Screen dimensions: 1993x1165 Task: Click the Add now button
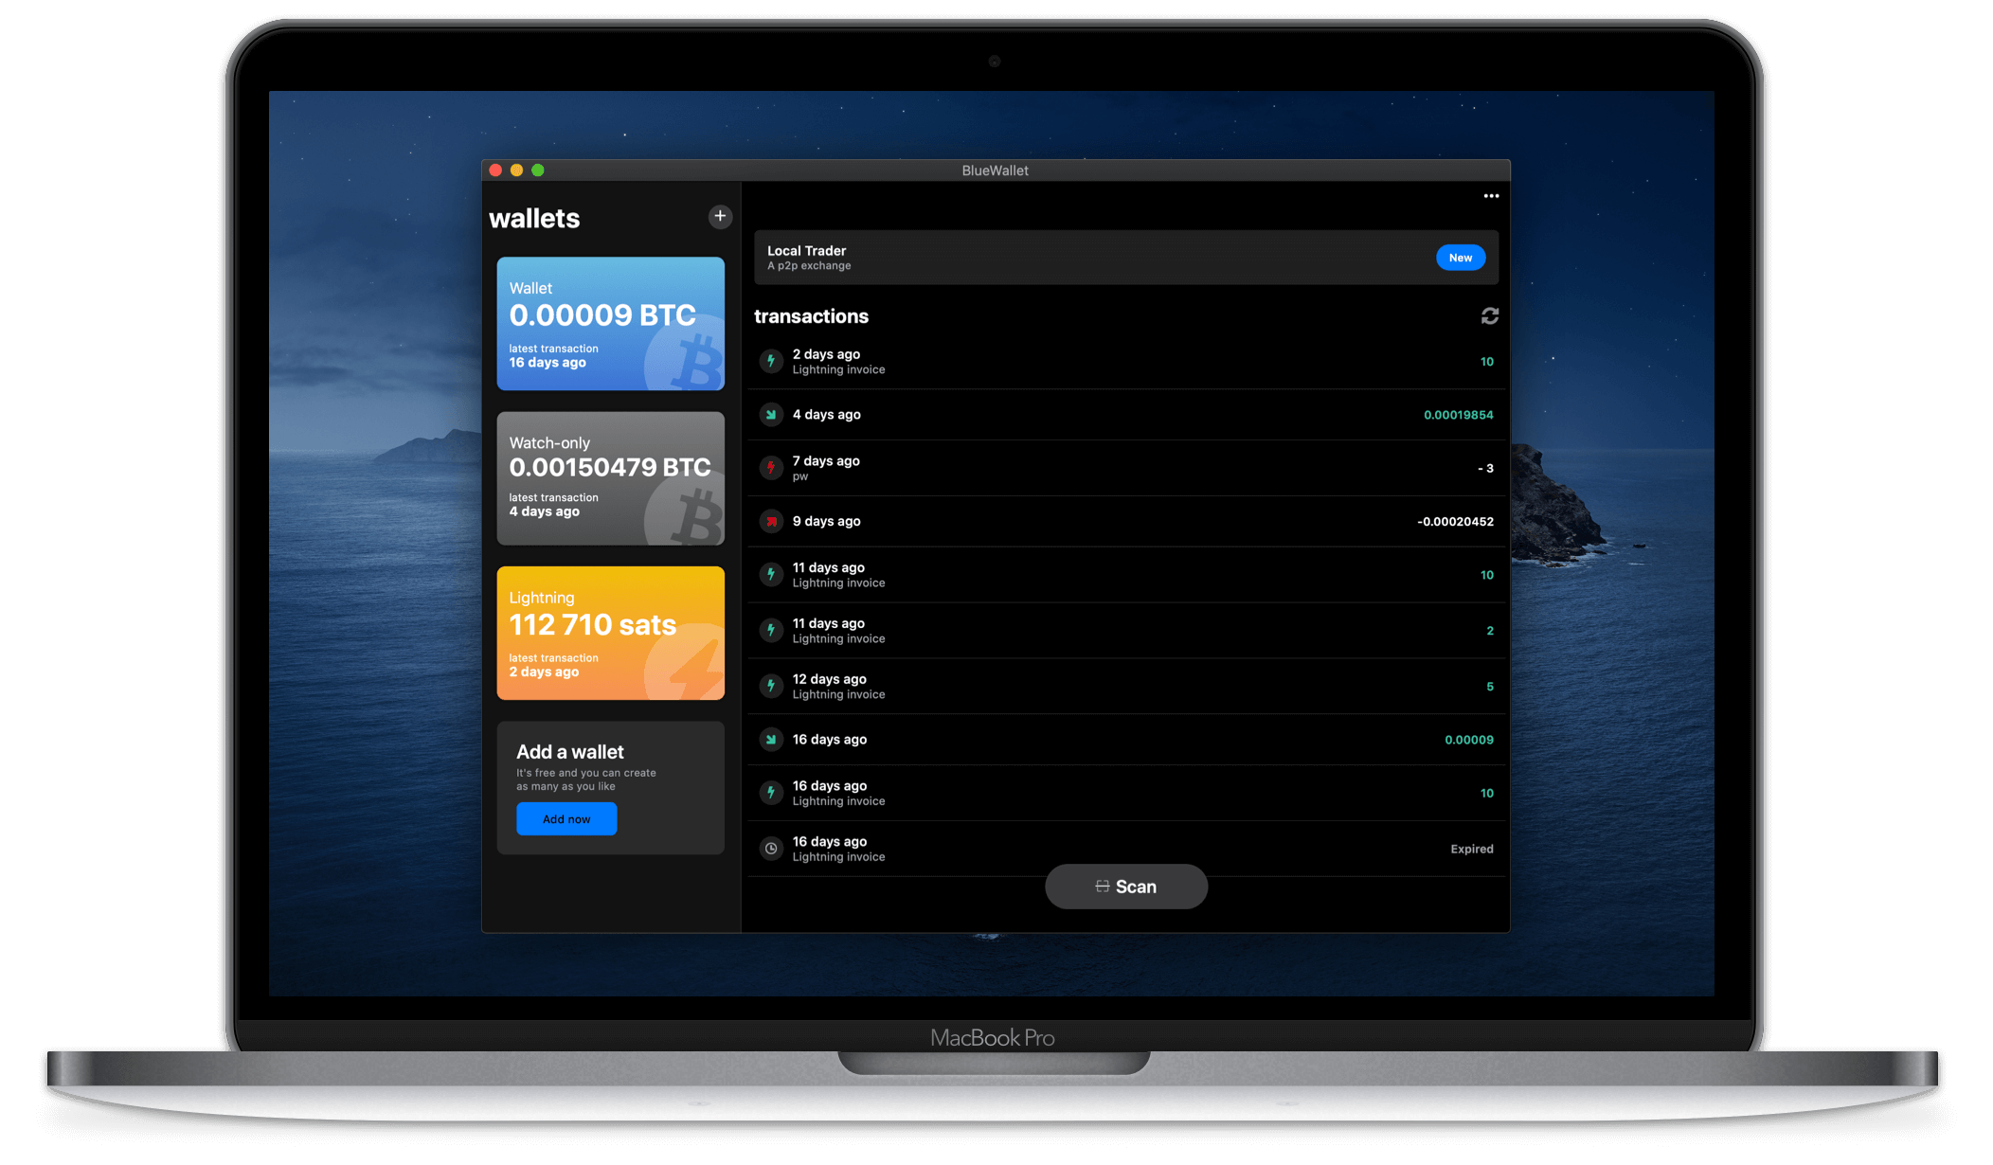(566, 816)
